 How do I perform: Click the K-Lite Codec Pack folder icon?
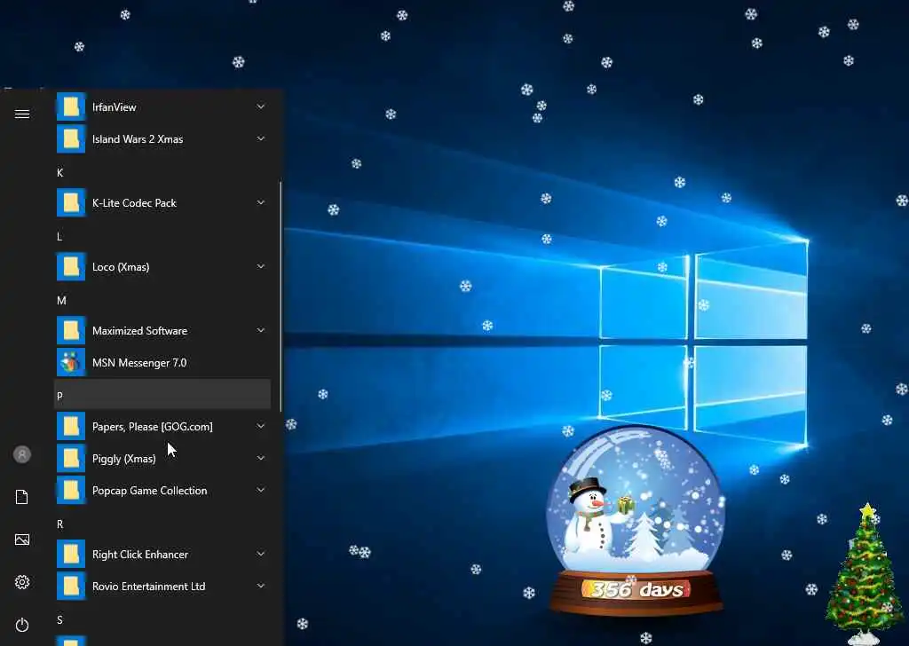[71, 203]
